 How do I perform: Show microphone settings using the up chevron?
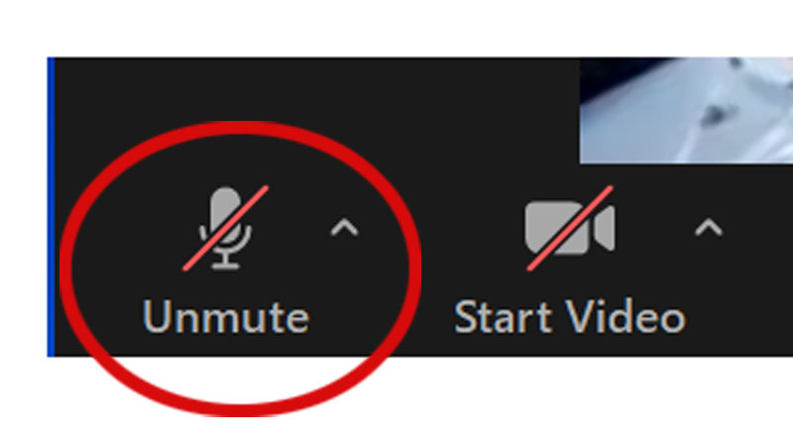(x=344, y=228)
